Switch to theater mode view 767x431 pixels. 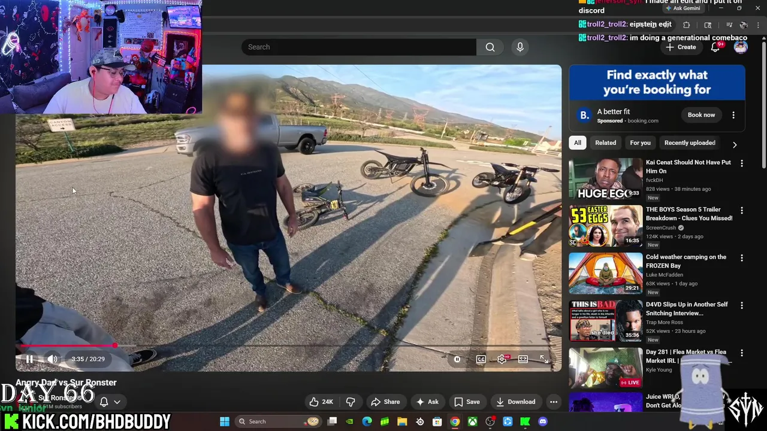523,359
